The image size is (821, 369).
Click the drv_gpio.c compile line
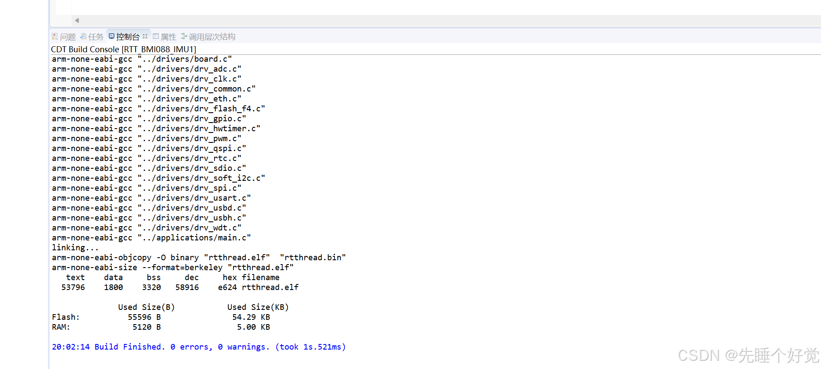[149, 119]
